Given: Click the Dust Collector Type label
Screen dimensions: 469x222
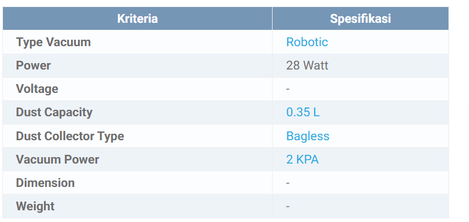Looking at the screenshot, I should 70,136.
